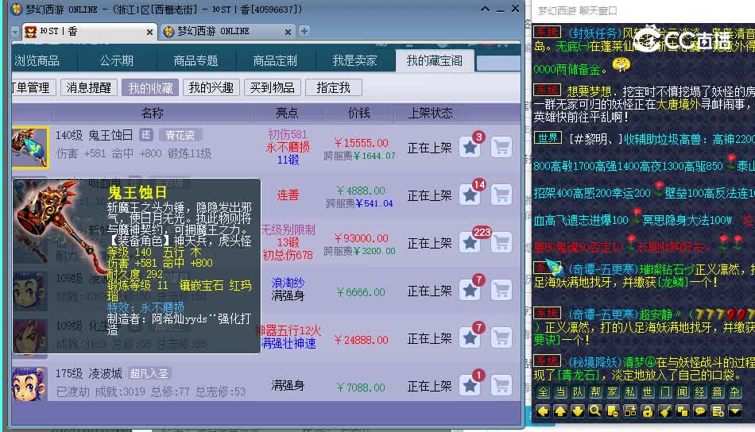Image resolution: width=755 pixels, height=432 pixels.
Task: Click cart icon on ¥93000.00 listing
Action: (x=501, y=242)
